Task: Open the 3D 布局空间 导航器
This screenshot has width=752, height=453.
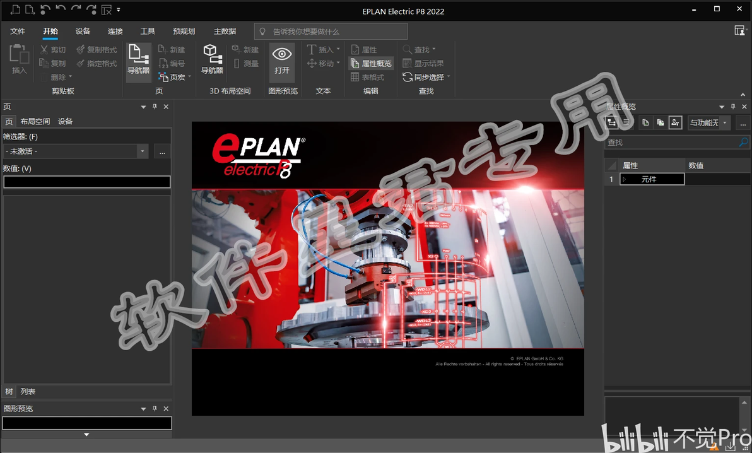Action: tap(212, 59)
